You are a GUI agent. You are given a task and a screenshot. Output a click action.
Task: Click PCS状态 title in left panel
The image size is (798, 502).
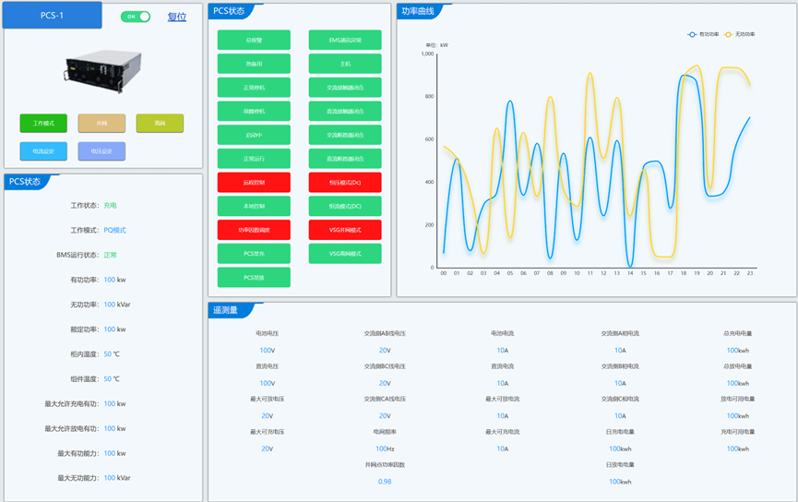coord(24,182)
